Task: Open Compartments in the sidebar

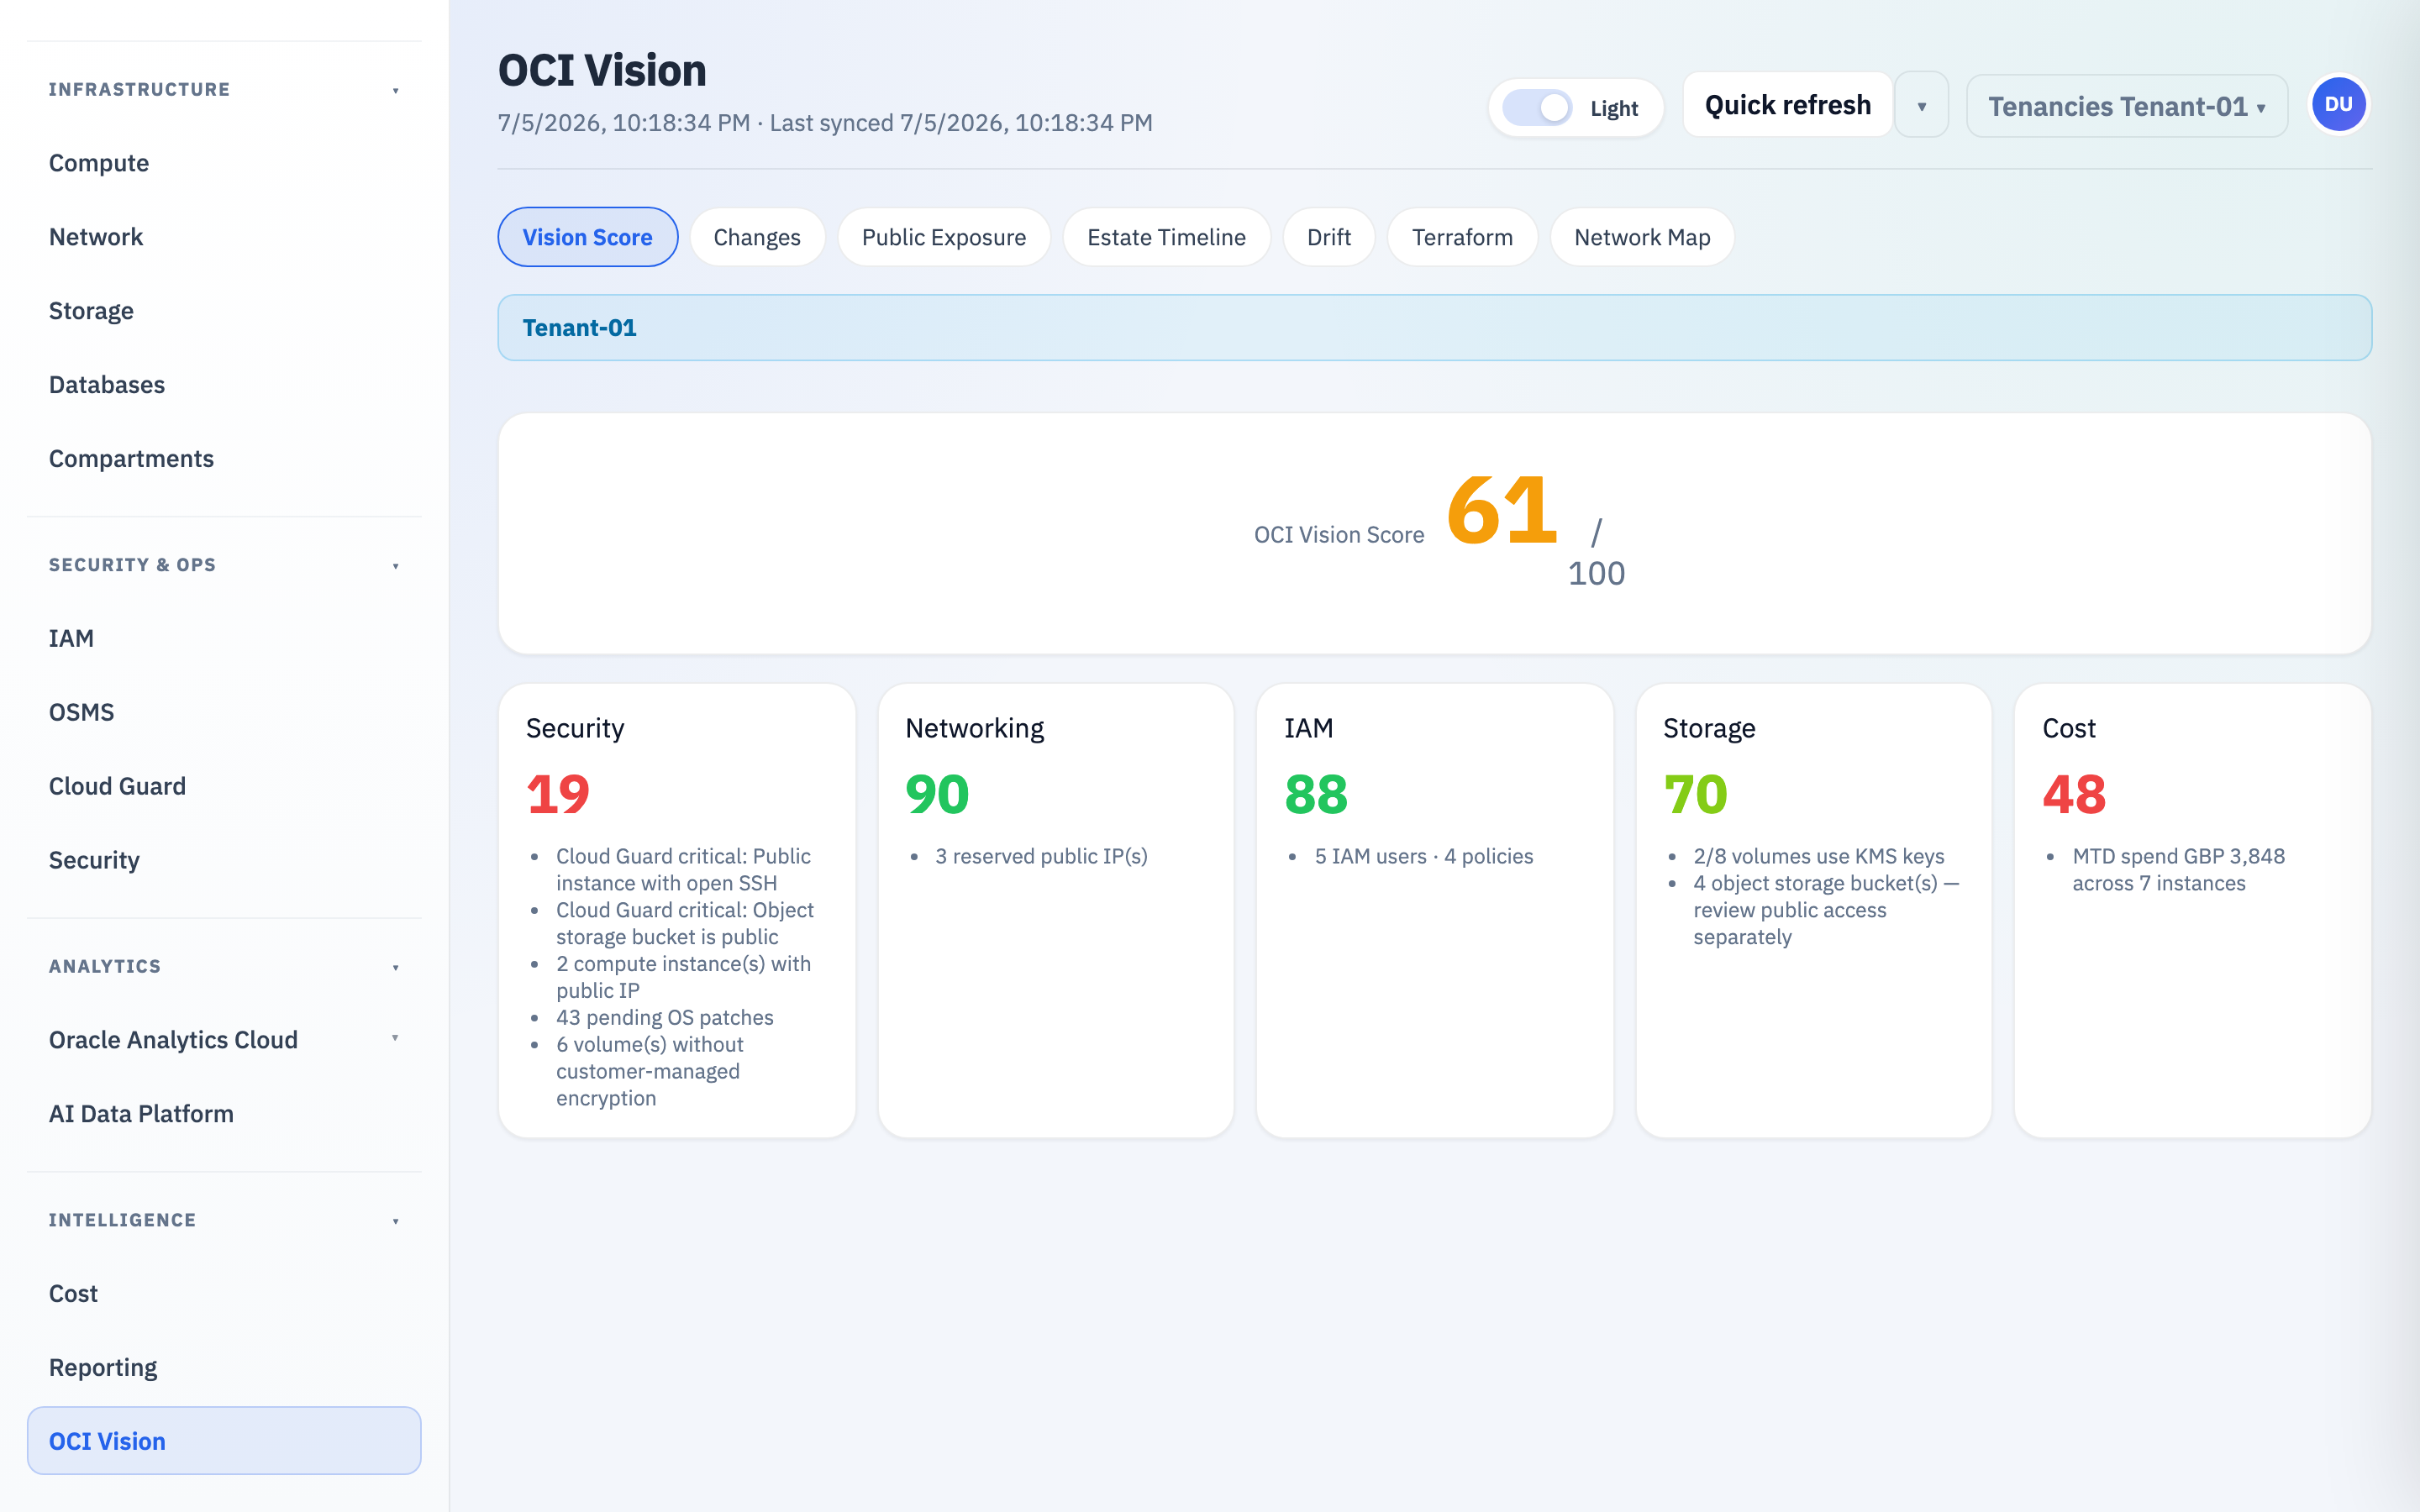Action: 224,459
